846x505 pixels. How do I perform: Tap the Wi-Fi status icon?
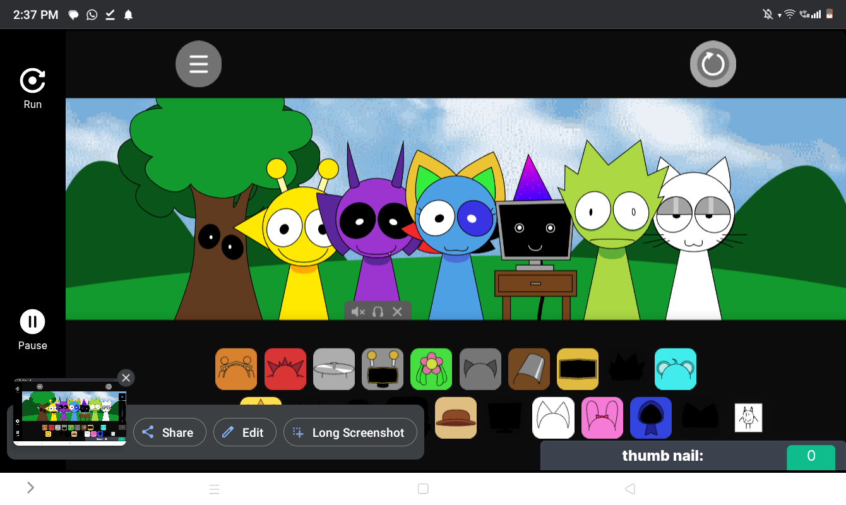pyautogui.click(x=789, y=15)
